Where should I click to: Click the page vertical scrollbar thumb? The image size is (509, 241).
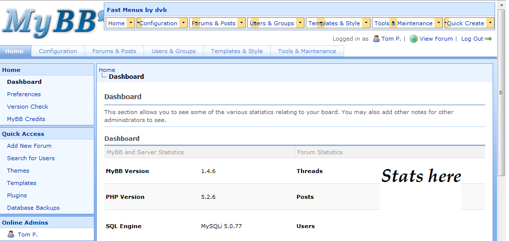point(501,92)
